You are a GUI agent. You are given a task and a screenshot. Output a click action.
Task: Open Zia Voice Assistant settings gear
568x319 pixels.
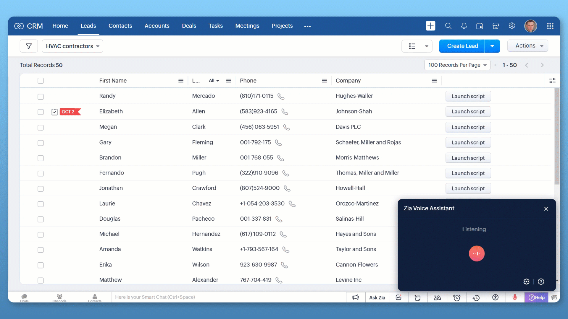[x=526, y=281]
